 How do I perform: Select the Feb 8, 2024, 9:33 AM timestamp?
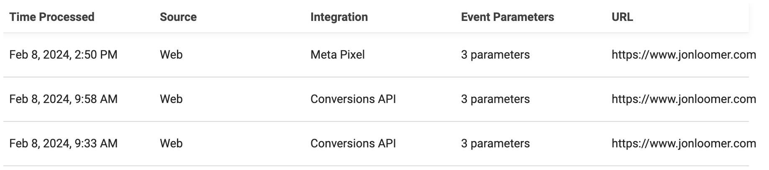(x=63, y=144)
